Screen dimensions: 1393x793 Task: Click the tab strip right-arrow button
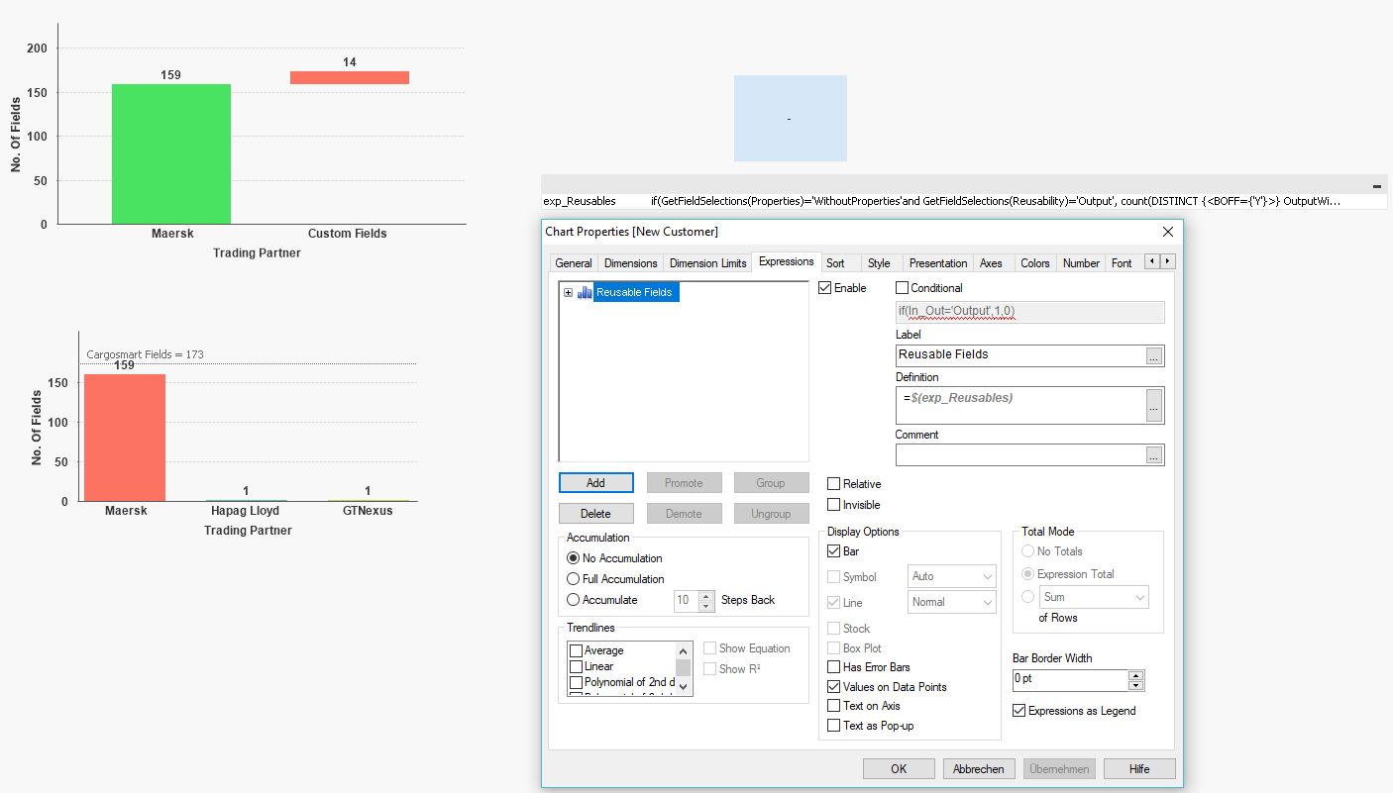(x=1167, y=261)
